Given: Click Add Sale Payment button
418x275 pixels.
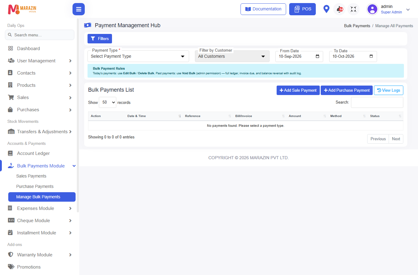Looking at the screenshot, I should coord(298,90).
